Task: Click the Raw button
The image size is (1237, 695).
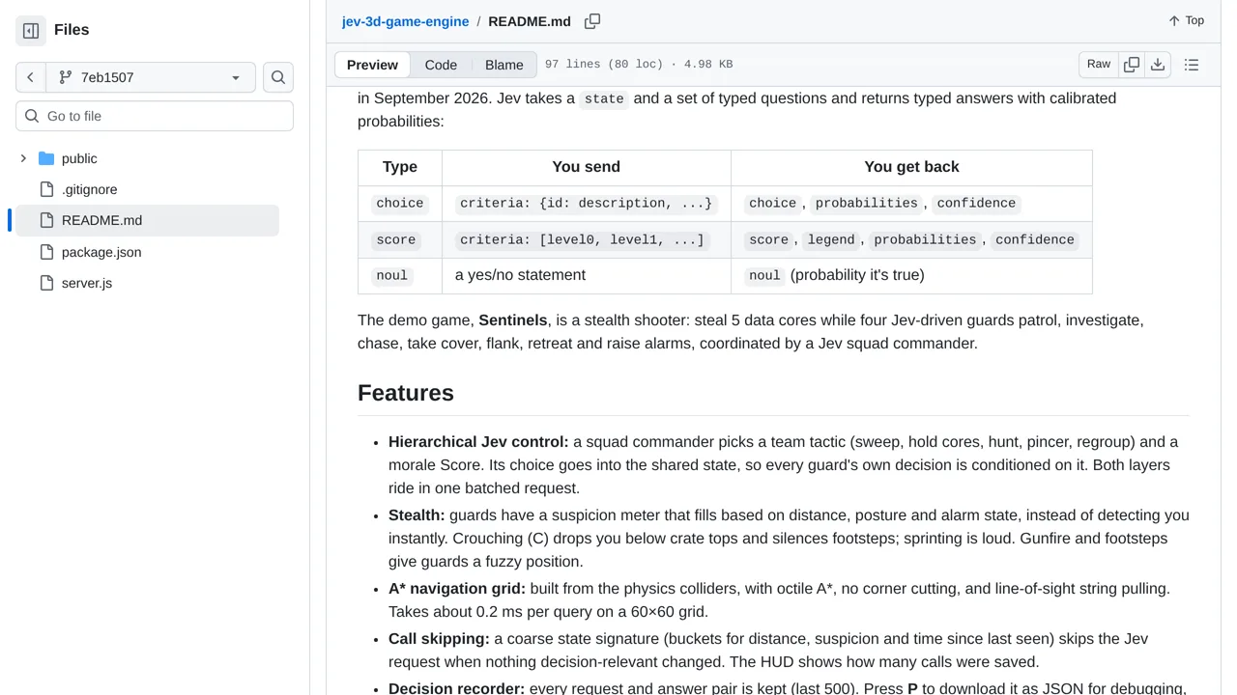Action: coord(1099,65)
